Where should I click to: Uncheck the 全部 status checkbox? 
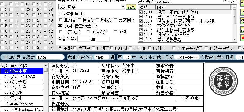[x=60, y=48]
